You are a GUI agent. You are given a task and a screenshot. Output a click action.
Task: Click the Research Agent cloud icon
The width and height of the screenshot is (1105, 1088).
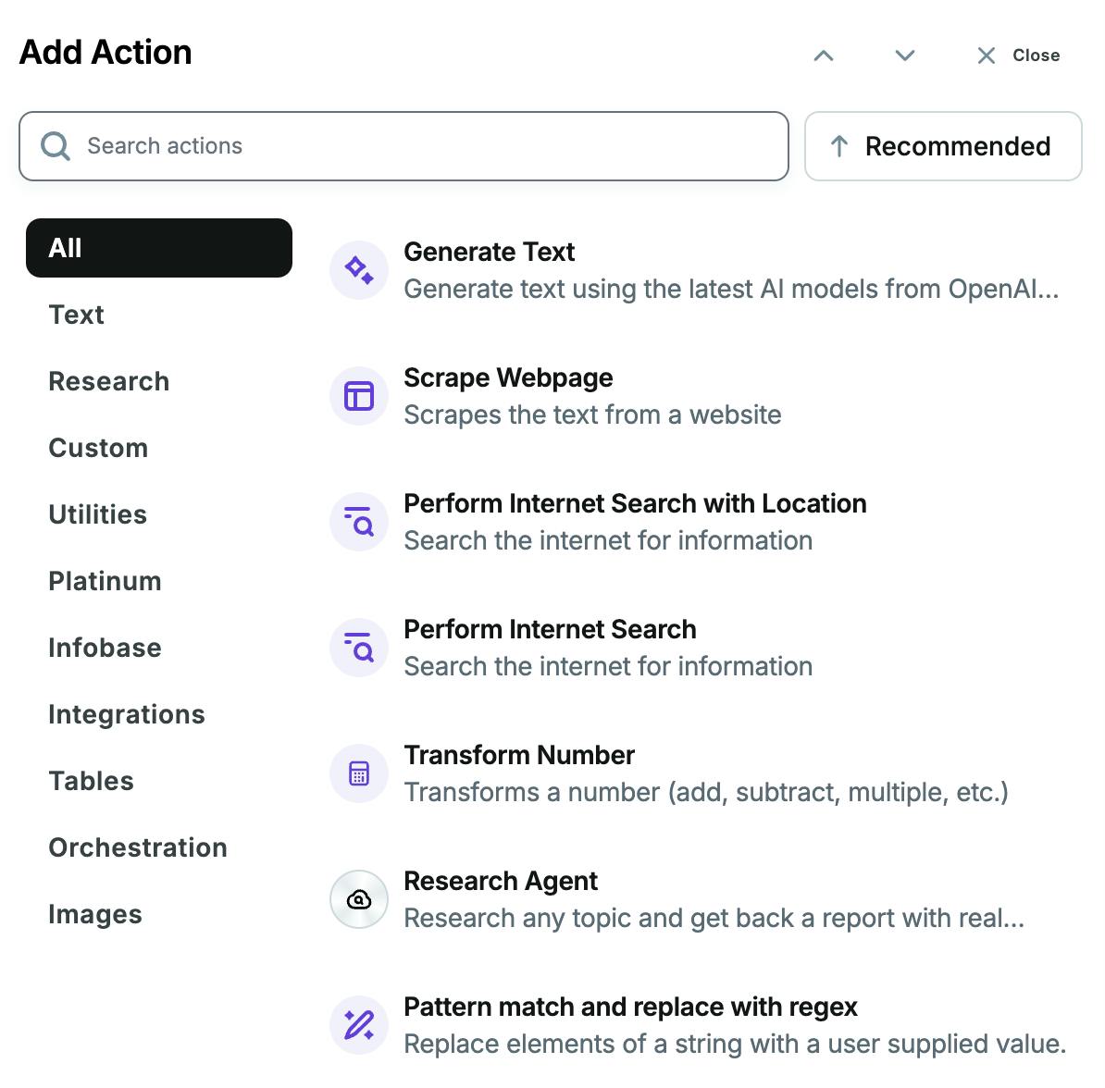click(x=359, y=899)
